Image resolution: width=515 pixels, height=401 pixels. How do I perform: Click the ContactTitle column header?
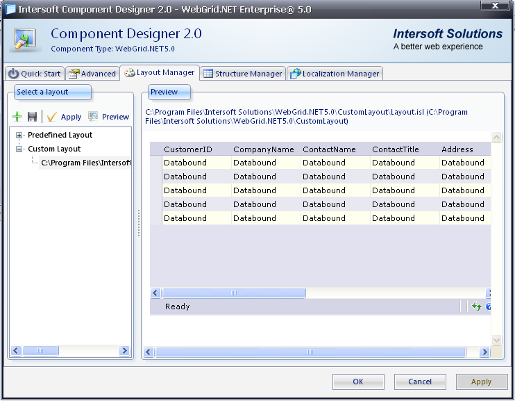405,149
